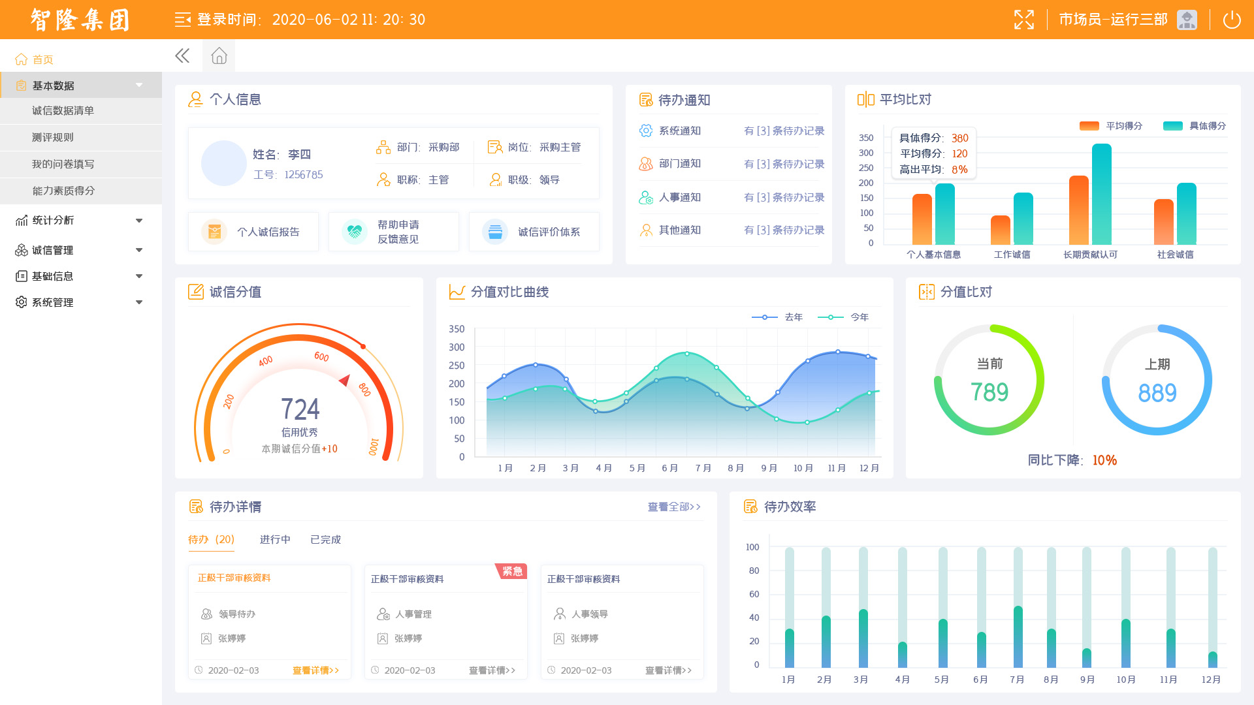Screen dimensions: 1254x705
Task: Click 查看详情 on urgent 紧急 card
Action: (x=492, y=670)
